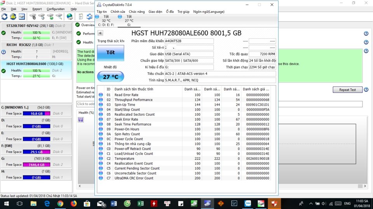Open Configuration menu in Hard Disk Sentinel

56,9
